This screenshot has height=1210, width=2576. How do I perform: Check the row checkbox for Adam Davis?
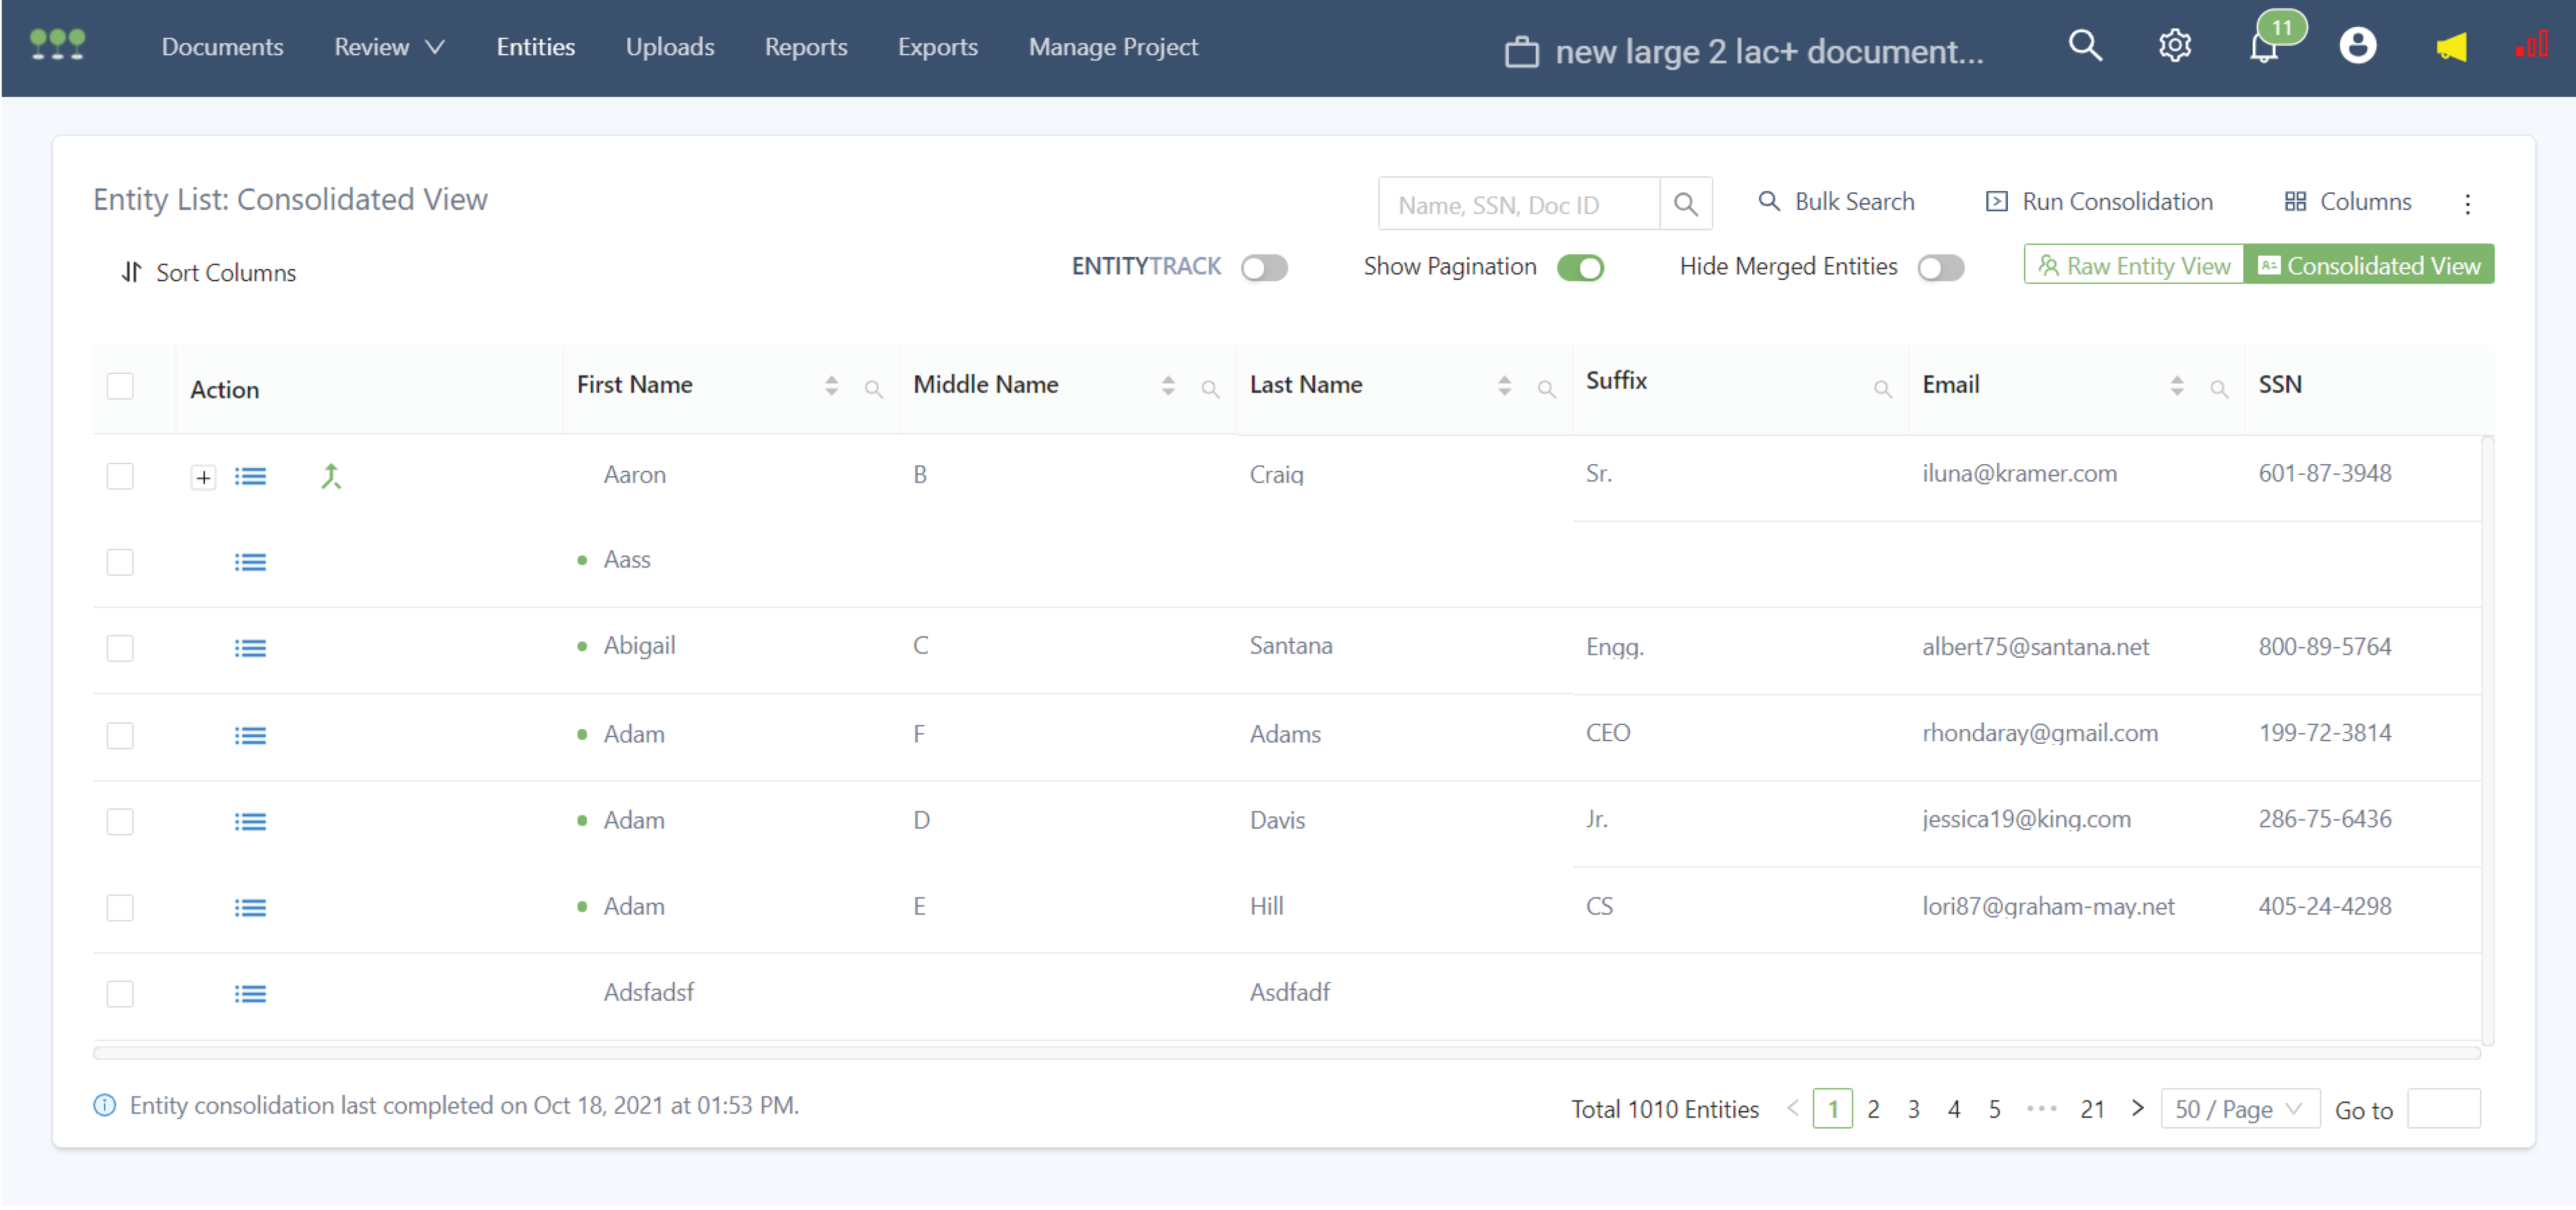[x=120, y=821]
